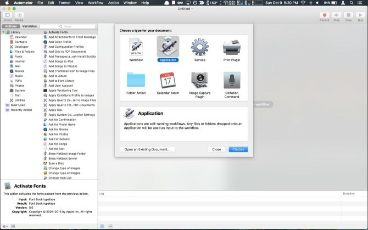368x230 pixels.
Task: Open the Media browser toolbar button
Action: pyautogui.click(x=19, y=15)
